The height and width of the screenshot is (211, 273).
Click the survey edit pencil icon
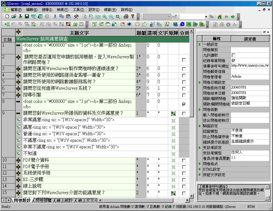95,24
